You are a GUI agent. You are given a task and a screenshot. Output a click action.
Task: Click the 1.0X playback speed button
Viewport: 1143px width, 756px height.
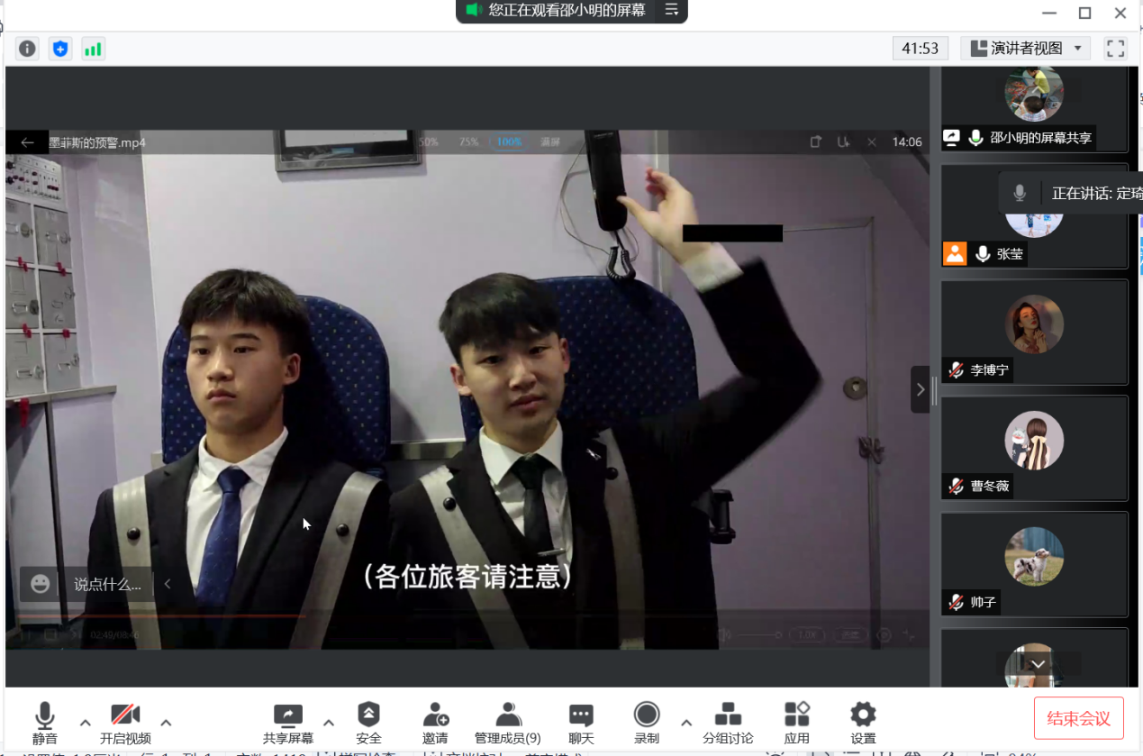[x=806, y=635]
